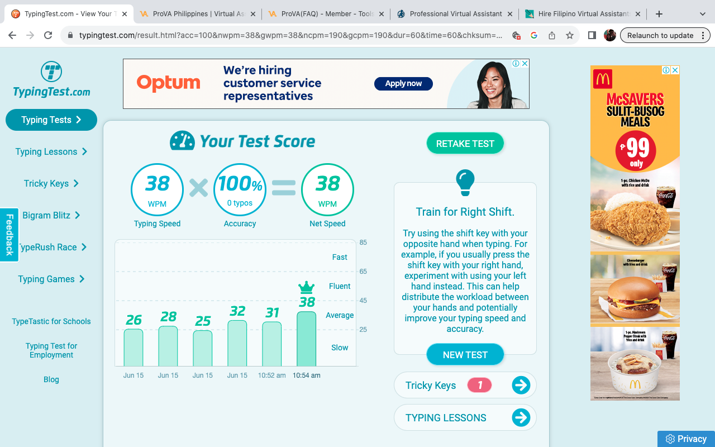Image resolution: width=715 pixels, height=447 pixels.
Task: Close the Professional Virtual Assistant tab
Action: point(509,14)
